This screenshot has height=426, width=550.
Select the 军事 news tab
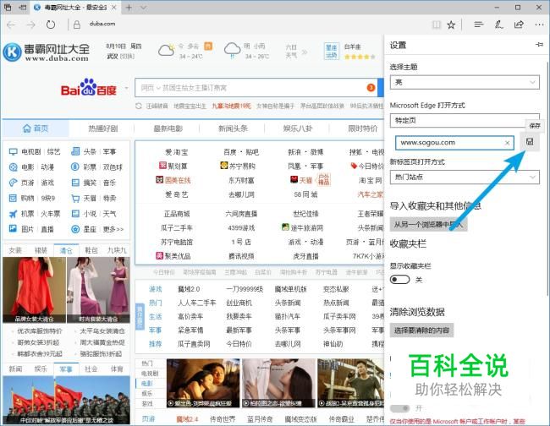pyautogui.click(x=66, y=369)
